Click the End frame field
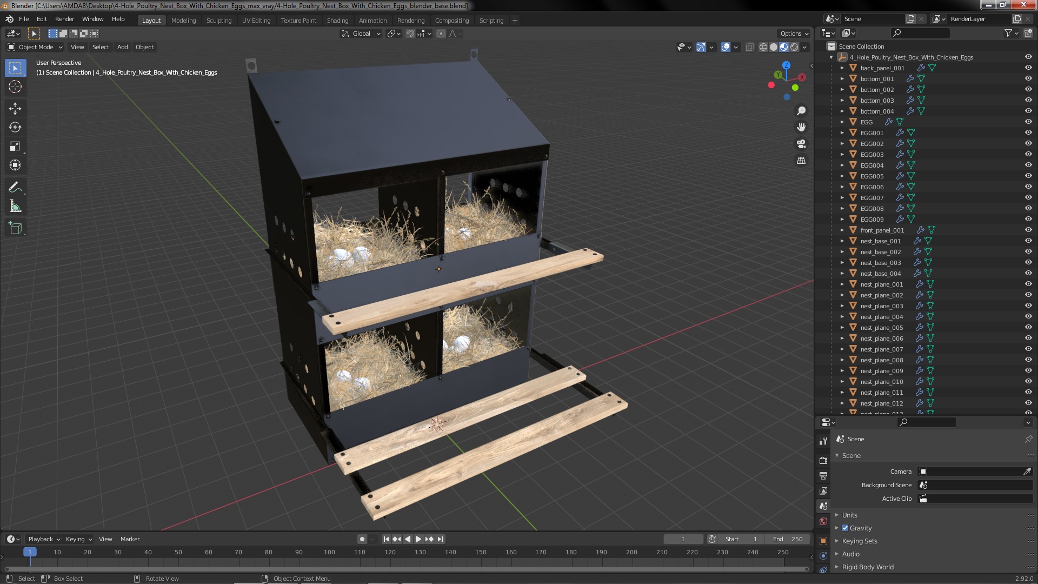 (x=788, y=539)
